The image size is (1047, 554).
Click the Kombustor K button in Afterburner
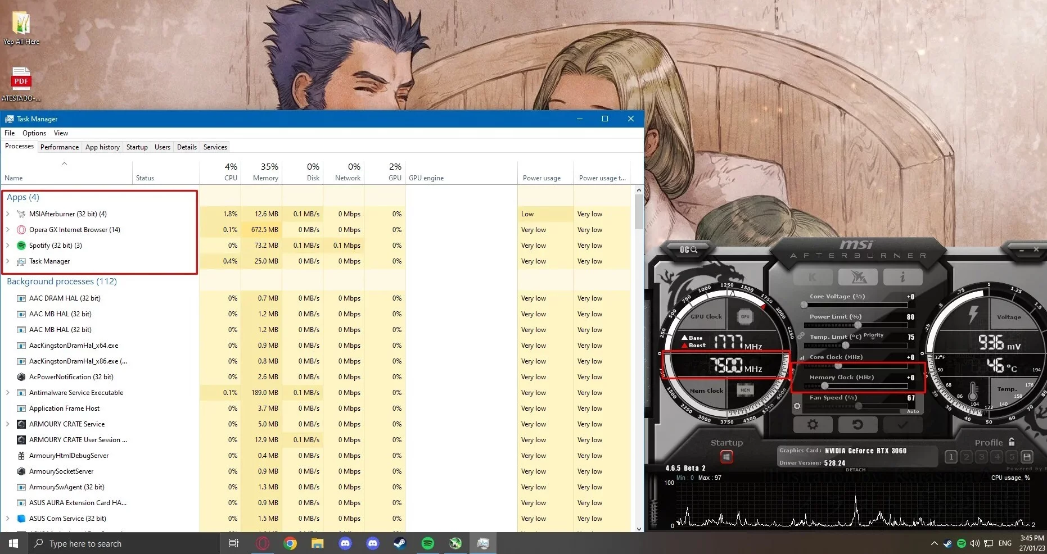click(x=813, y=277)
